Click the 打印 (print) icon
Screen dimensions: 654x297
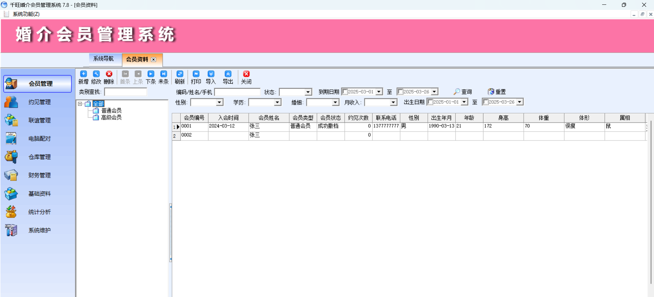tap(196, 77)
